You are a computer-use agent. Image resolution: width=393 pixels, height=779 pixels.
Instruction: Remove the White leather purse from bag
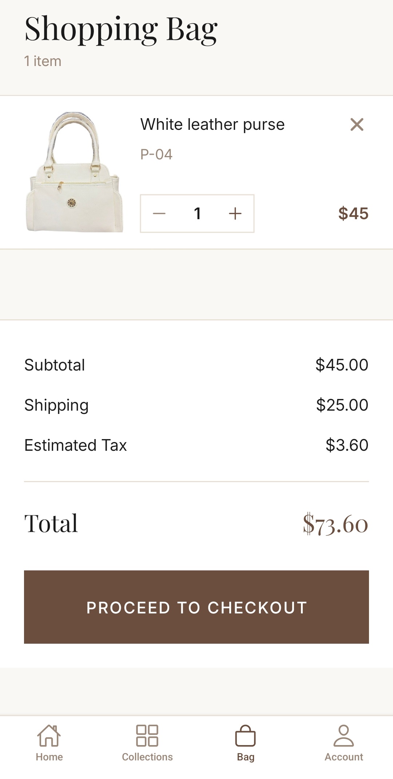[x=357, y=124]
